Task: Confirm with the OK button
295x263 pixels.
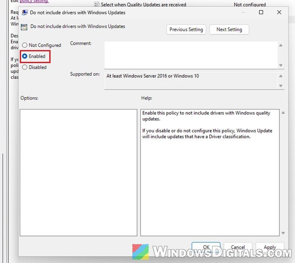Action: (x=206, y=247)
